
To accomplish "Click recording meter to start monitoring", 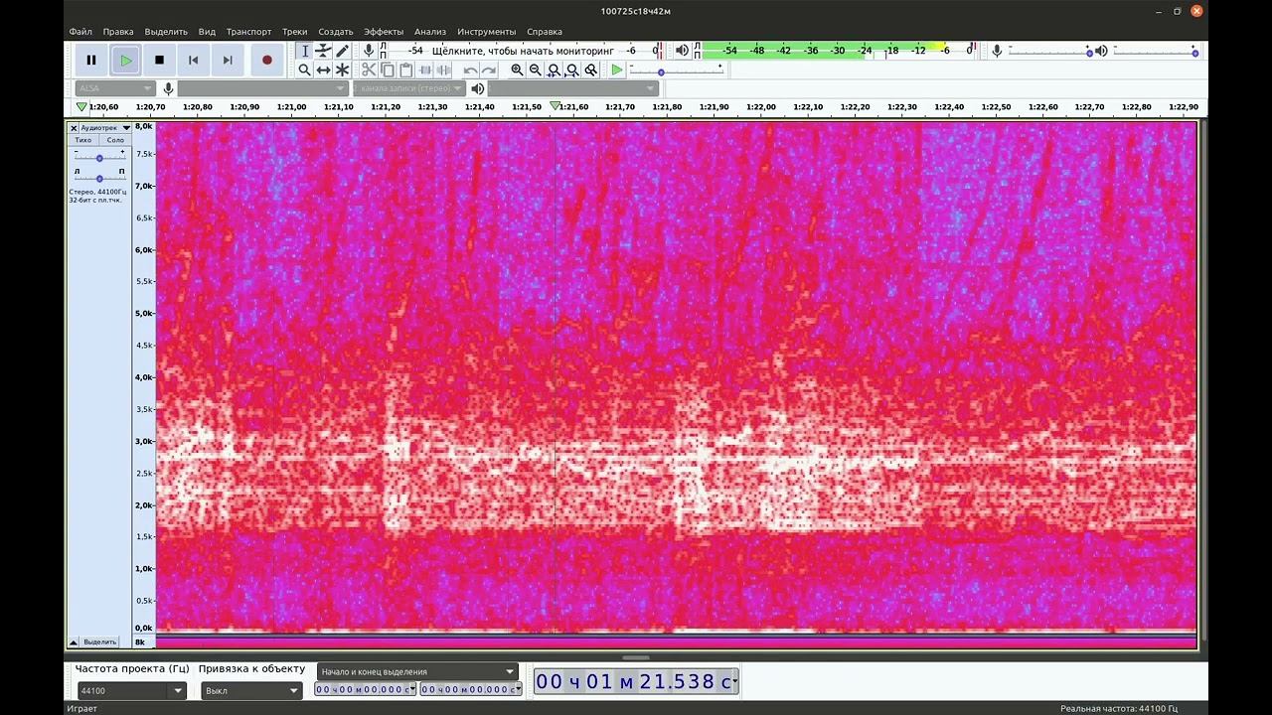I will tap(523, 50).
